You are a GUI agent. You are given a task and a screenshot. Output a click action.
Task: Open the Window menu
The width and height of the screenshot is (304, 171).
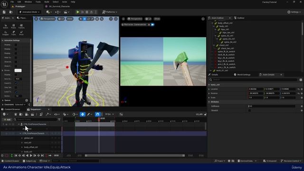28,2
